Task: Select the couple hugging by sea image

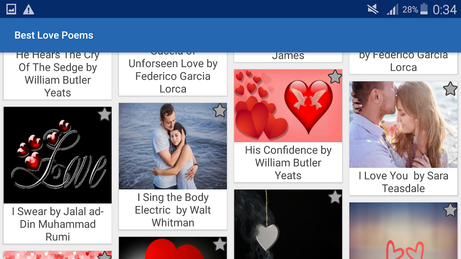Action: (173, 146)
